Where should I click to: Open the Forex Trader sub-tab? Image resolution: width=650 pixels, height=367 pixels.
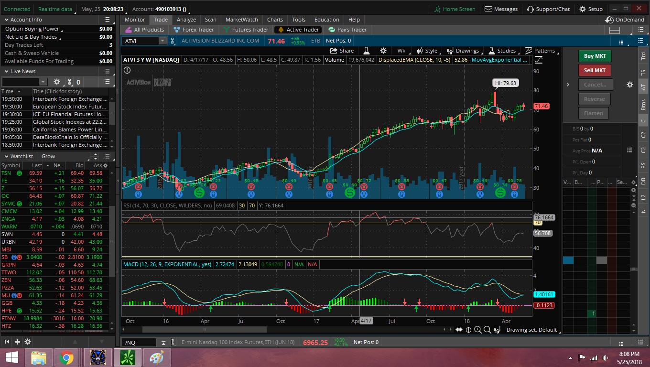(x=194, y=30)
